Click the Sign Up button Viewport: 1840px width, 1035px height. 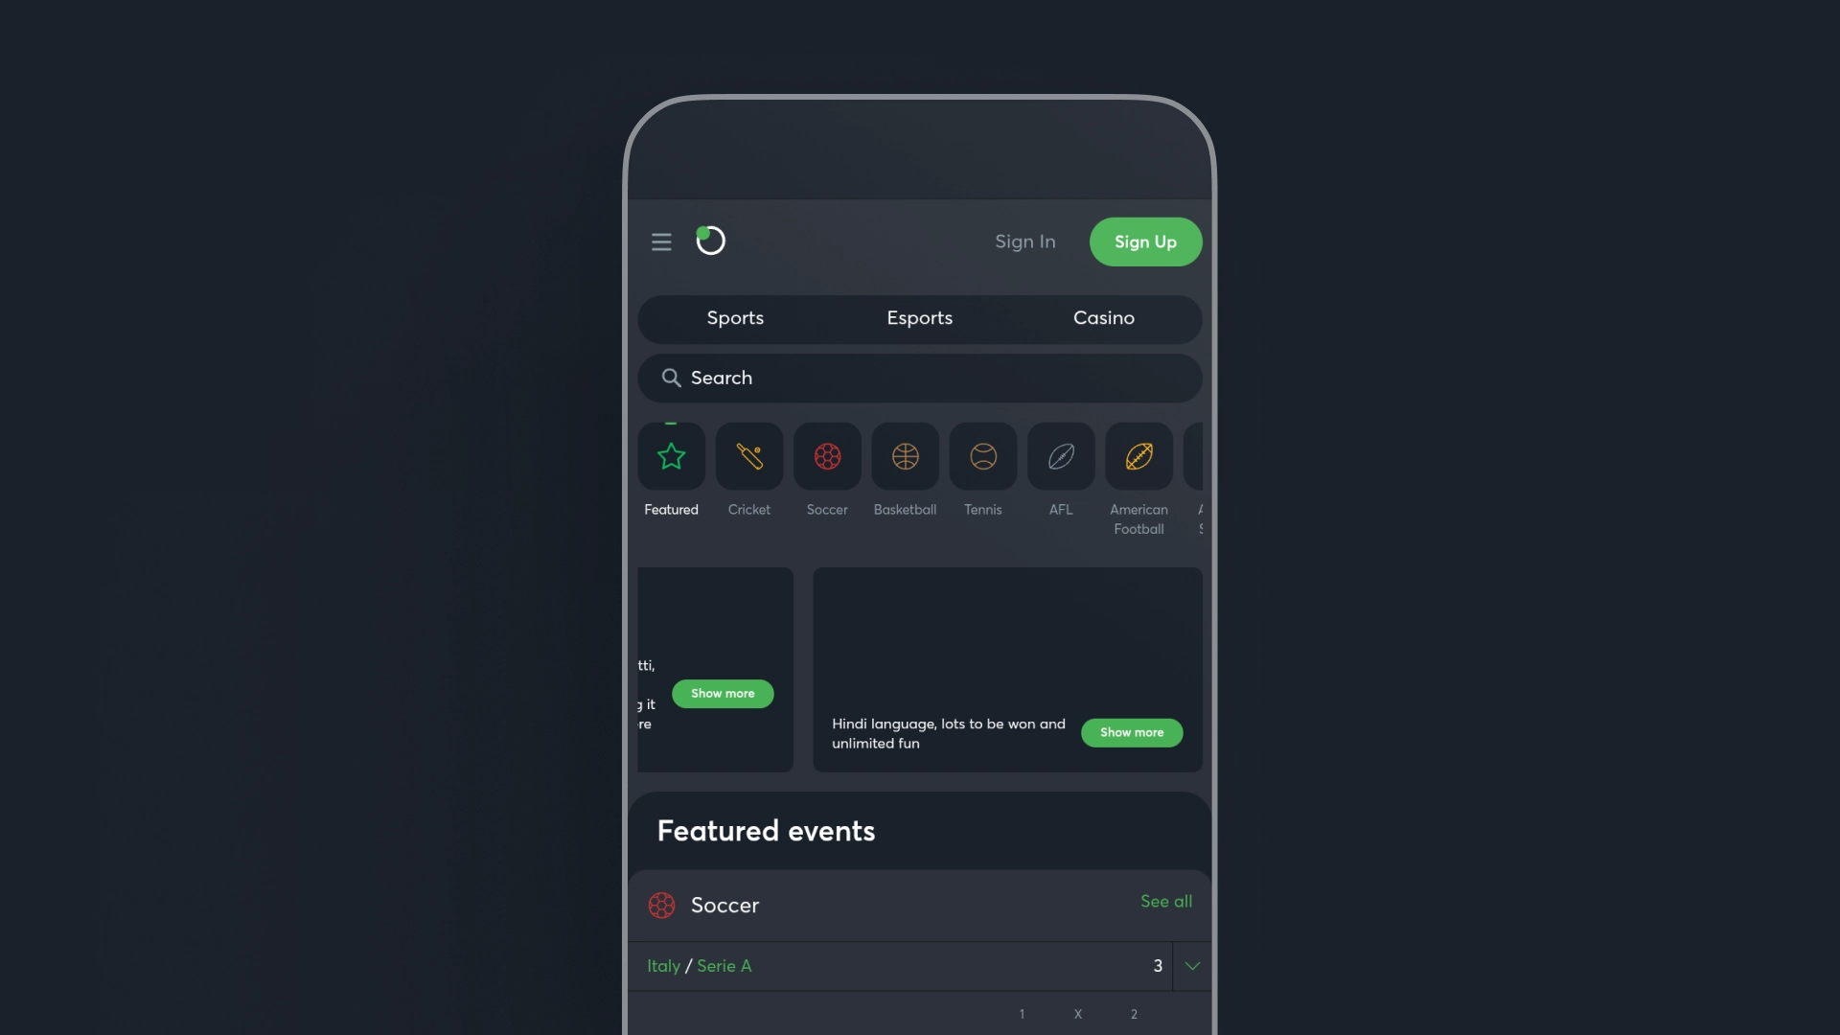[1145, 241]
